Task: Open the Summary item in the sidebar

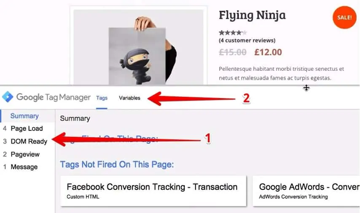Action: (24, 116)
